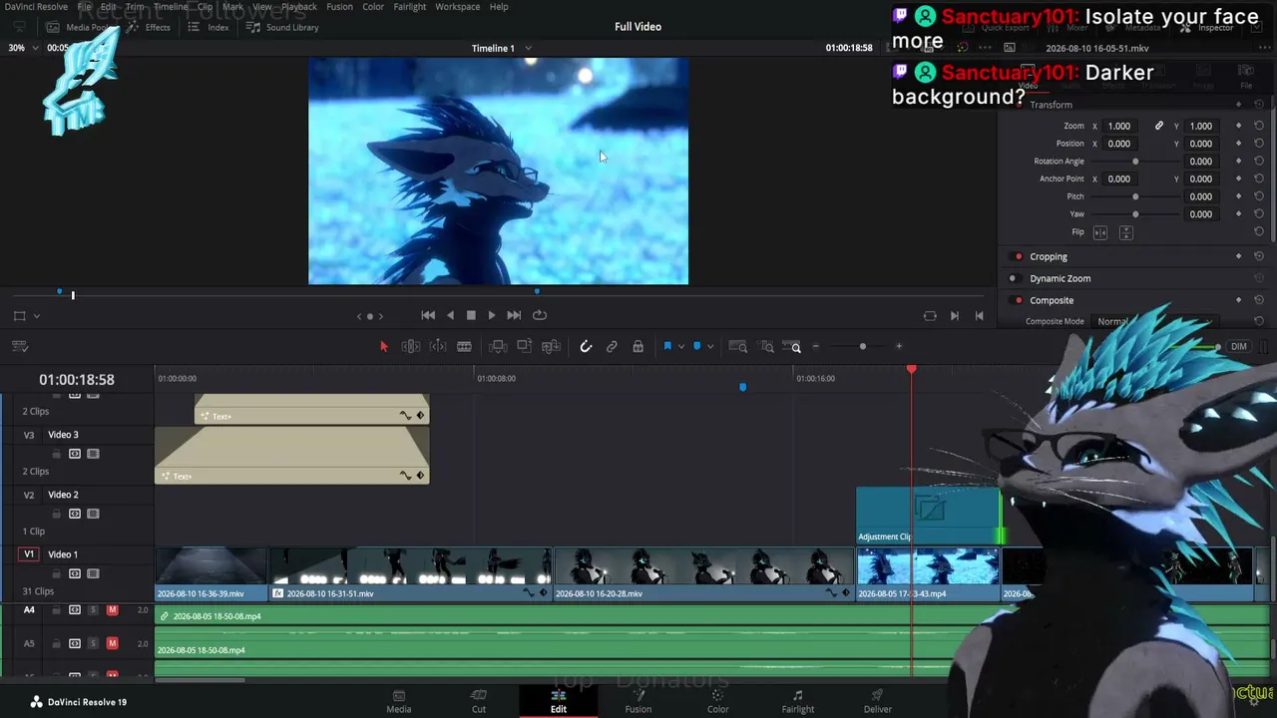The height and width of the screenshot is (718, 1277).
Task: Toggle timeline Snapping magnet icon
Action: 586,347
